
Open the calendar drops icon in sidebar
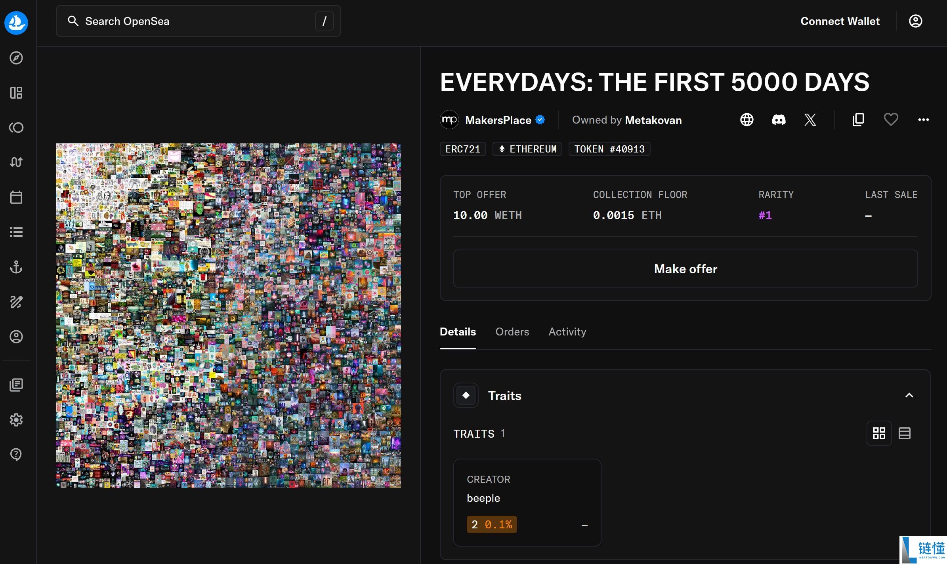coord(16,197)
